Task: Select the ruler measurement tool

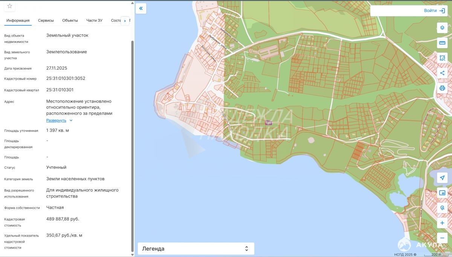Action: pyautogui.click(x=442, y=43)
